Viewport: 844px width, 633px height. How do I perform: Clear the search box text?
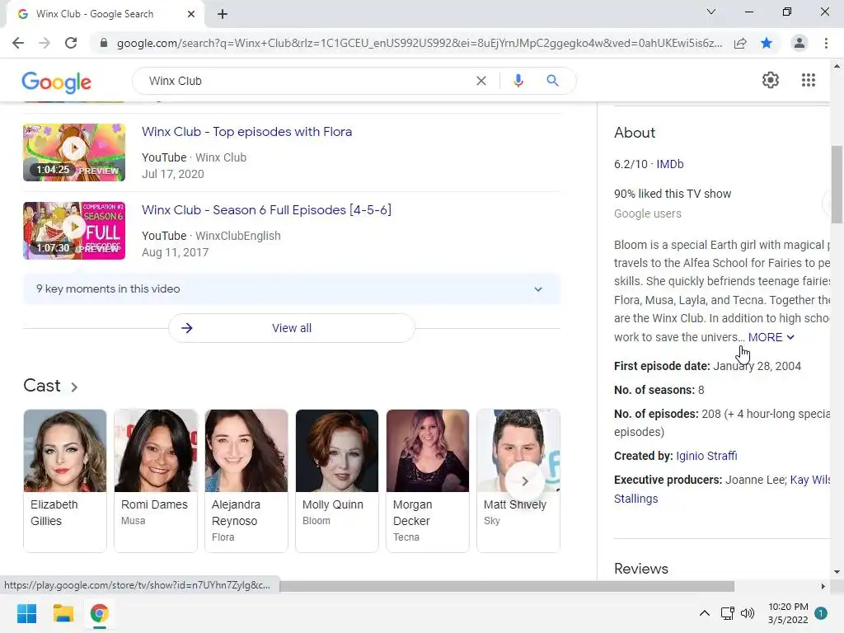coord(481,81)
